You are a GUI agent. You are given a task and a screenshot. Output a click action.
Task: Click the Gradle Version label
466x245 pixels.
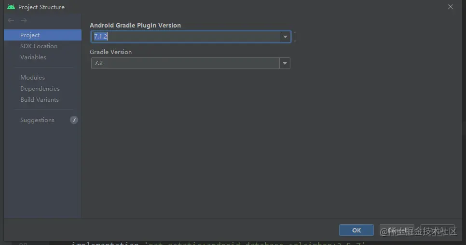tap(110, 52)
